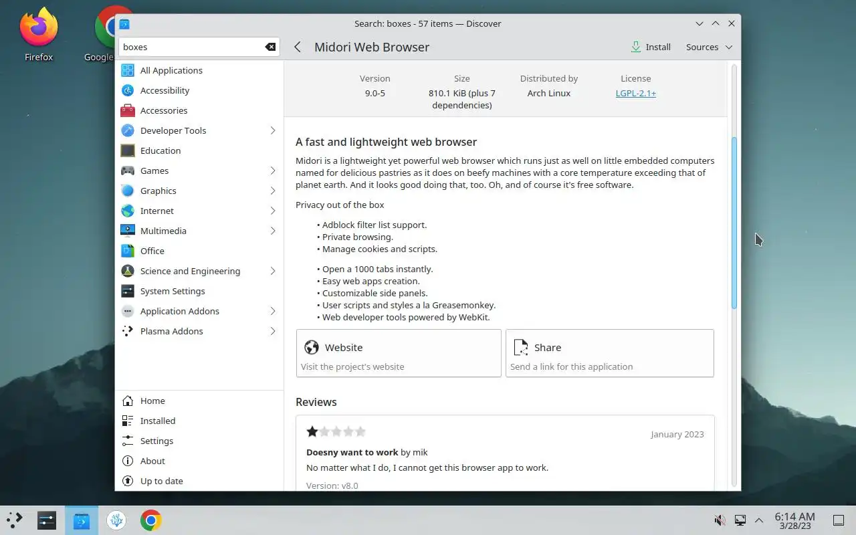This screenshot has height=535, width=856.
Task: Show hidden system tray icons
Action: click(x=759, y=520)
